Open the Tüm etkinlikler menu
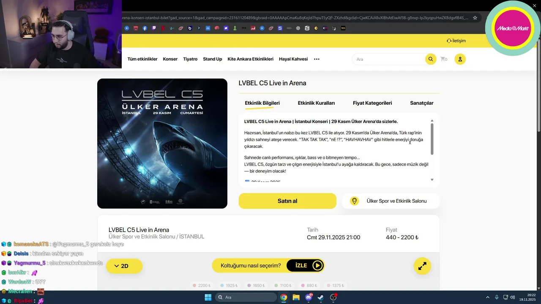Image resolution: width=541 pixels, height=304 pixels. click(x=142, y=59)
